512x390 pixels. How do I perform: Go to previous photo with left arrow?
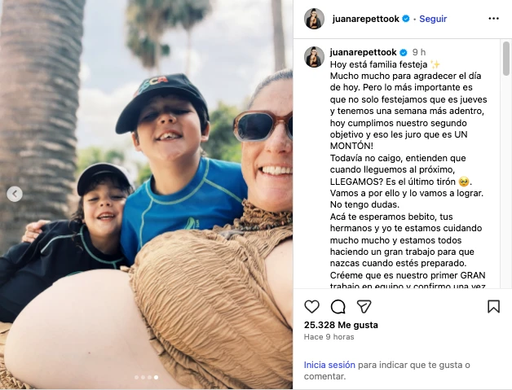click(15, 194)
